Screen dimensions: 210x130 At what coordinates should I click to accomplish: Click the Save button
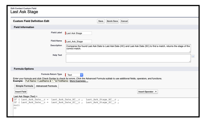[x=101, y=21]
